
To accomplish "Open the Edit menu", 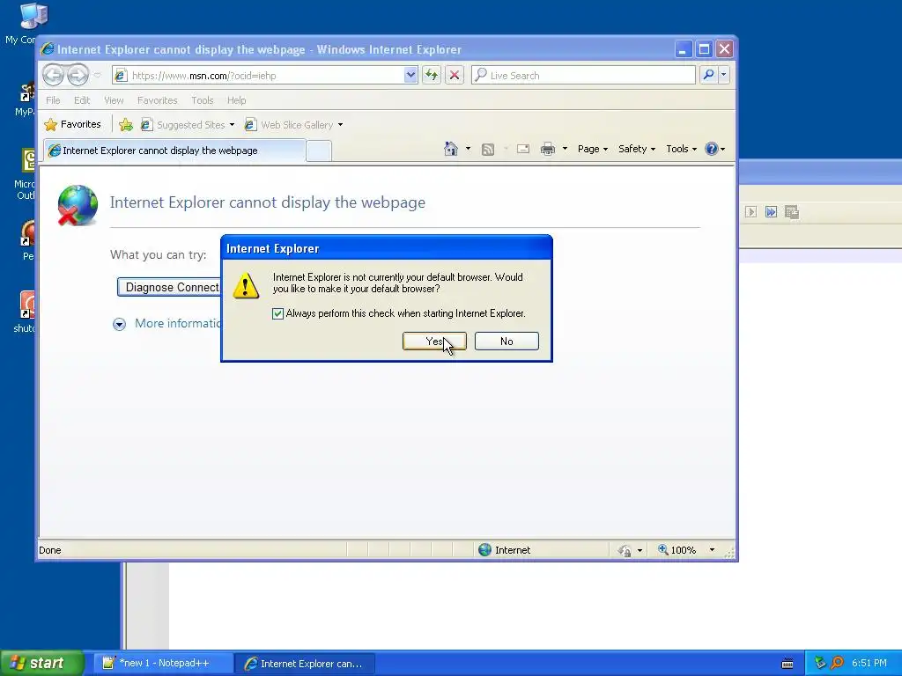I will coord(82,100).
